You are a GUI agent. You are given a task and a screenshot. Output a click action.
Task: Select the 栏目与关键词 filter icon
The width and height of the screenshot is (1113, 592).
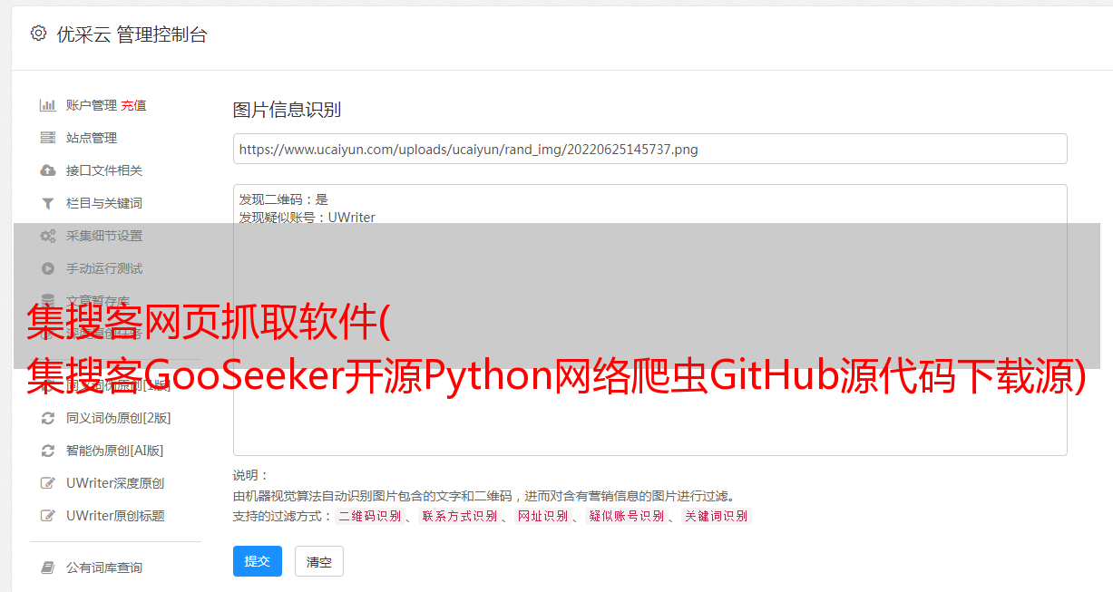(48, 203)
